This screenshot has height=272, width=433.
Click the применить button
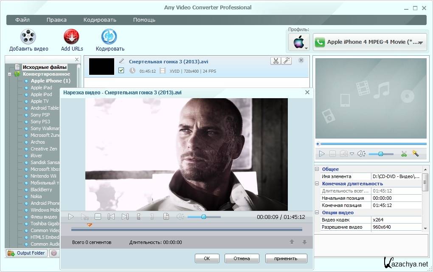[x=287, y=258]
